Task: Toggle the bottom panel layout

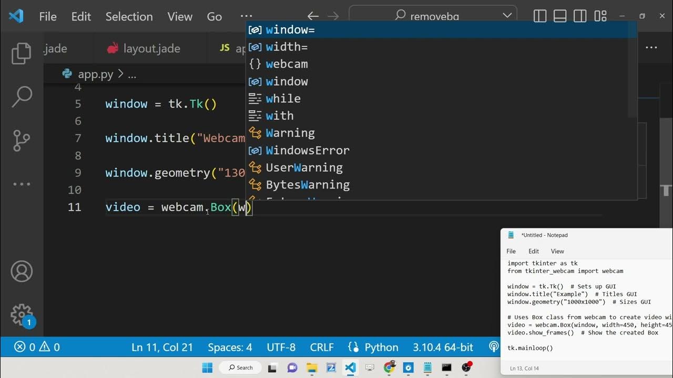Action: click(560, 16)
